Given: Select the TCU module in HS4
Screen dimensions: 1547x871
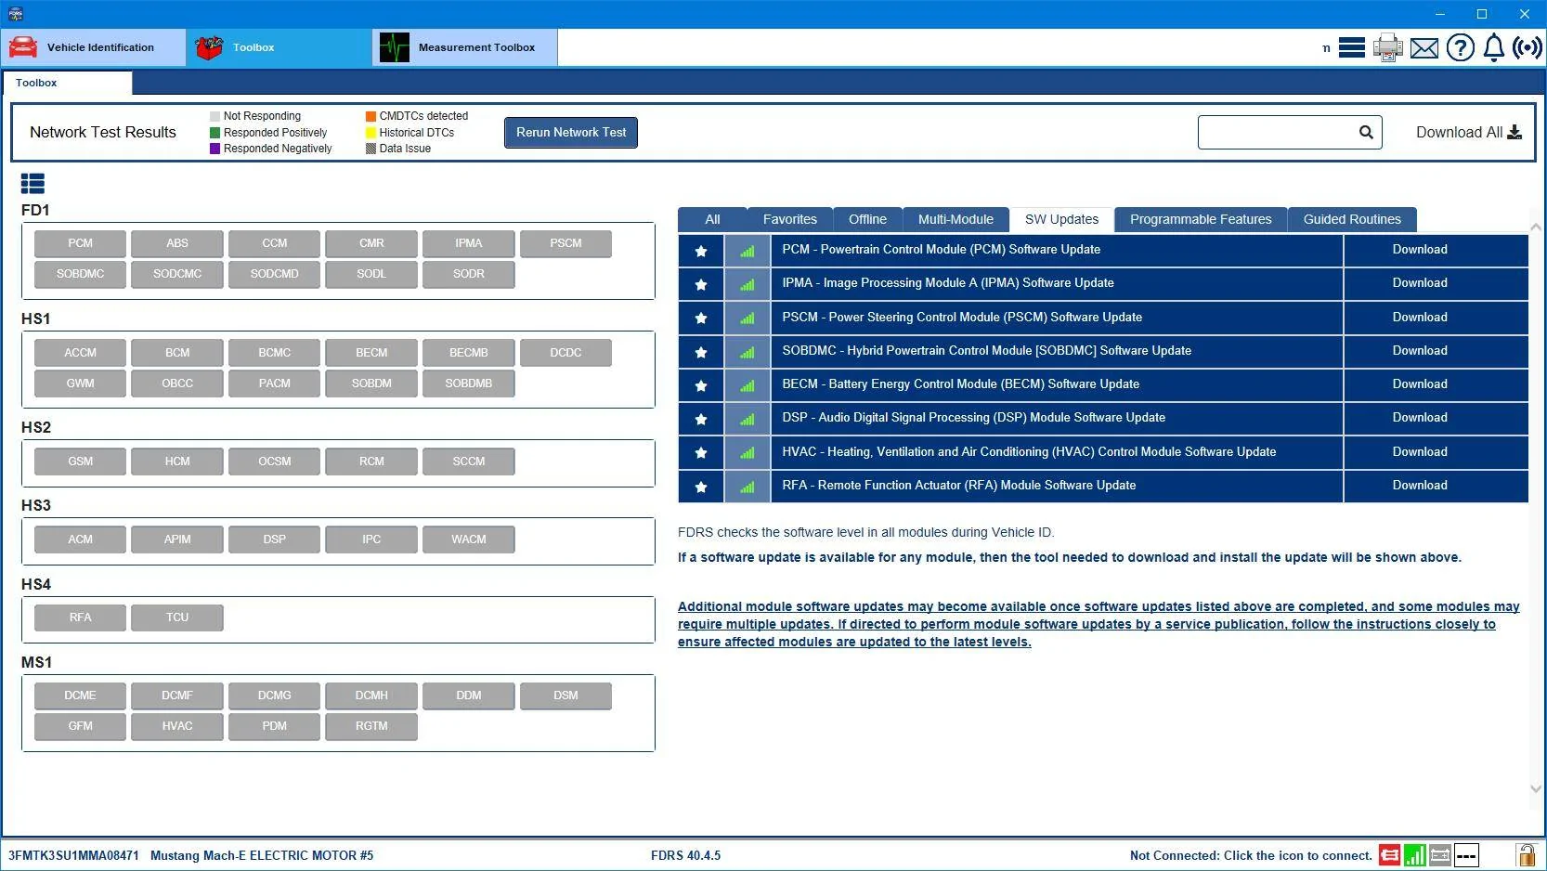Looking at the screenshot, I should coord(177,617).
